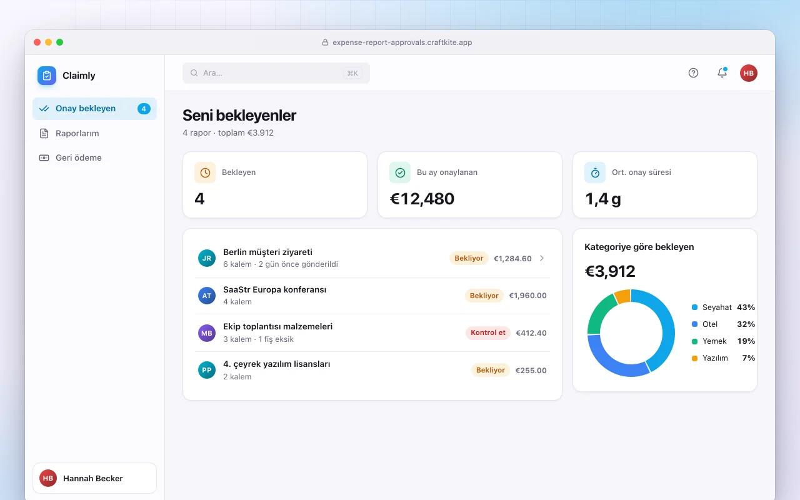Open the HB profile avatar in header
The image size is (800, 500).
[x=749, y=73]
